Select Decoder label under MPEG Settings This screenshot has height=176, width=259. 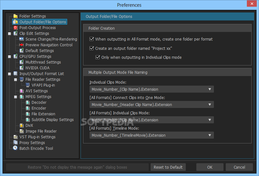coord(39,103)
